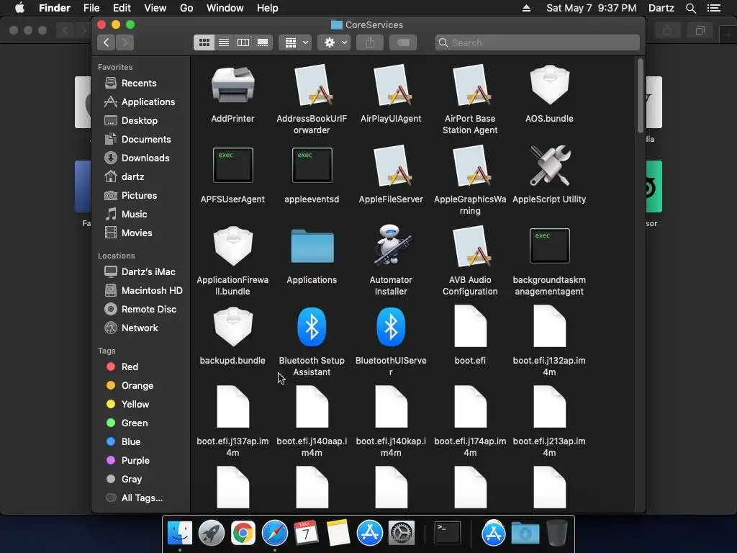Select the Applications folder in file grid
Image resolution: width=737 pixels, height=553 pixels.
[x=312, y=246]
